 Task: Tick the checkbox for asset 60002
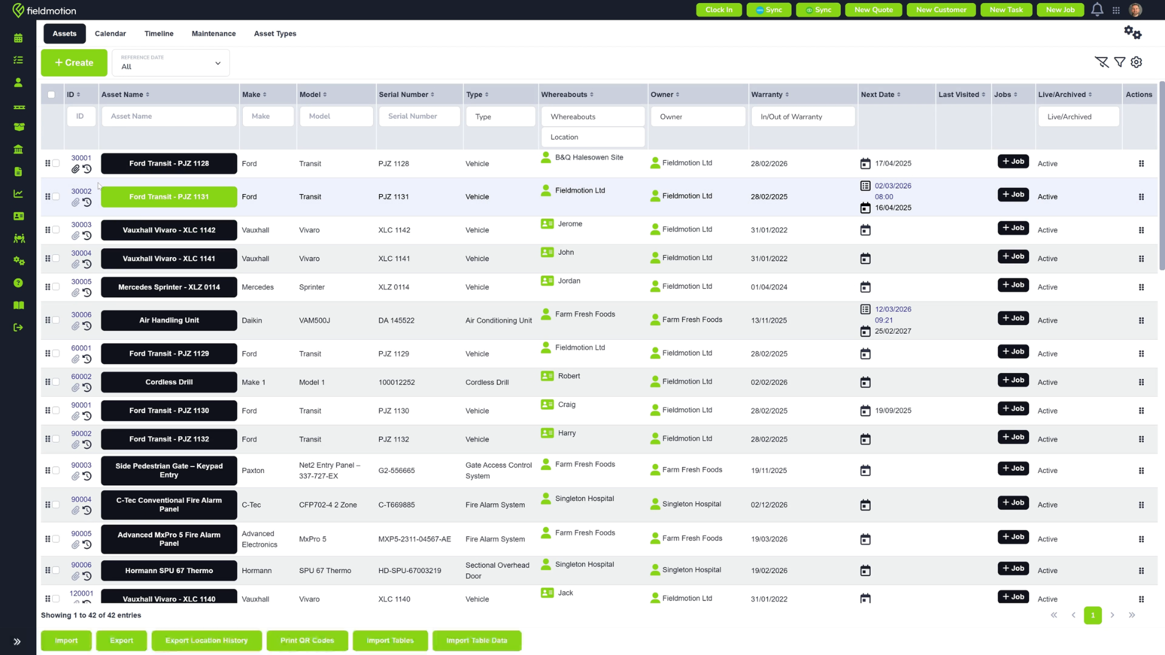click(56, 382)
